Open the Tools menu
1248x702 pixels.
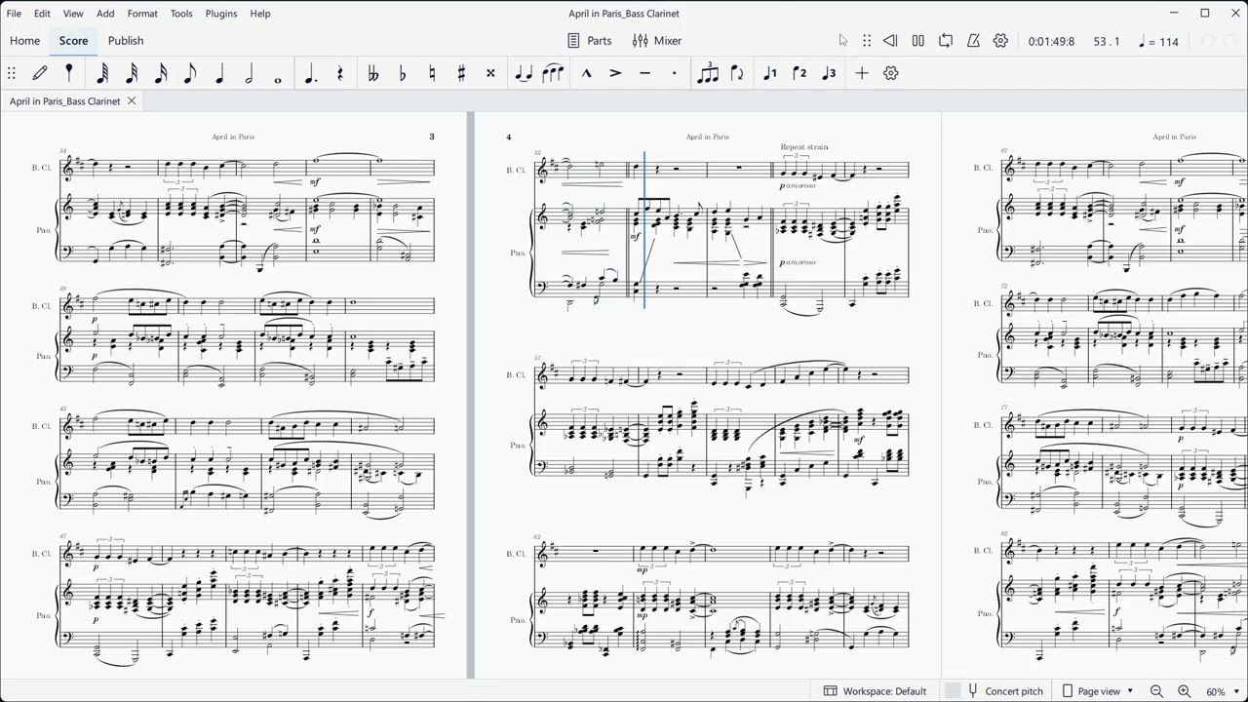pos(181,14)
